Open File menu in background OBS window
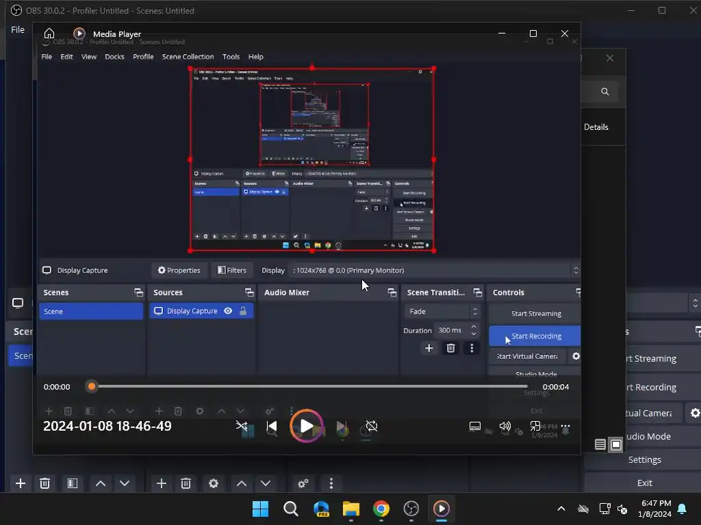Image resolution: width=701 pixels, height=525 pixels. (18, 29)
